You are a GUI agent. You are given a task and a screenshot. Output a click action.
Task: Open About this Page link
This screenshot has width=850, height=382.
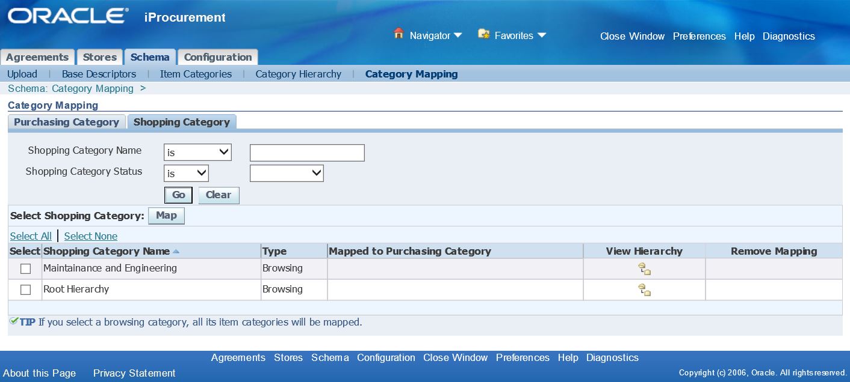tap(39, 373)
